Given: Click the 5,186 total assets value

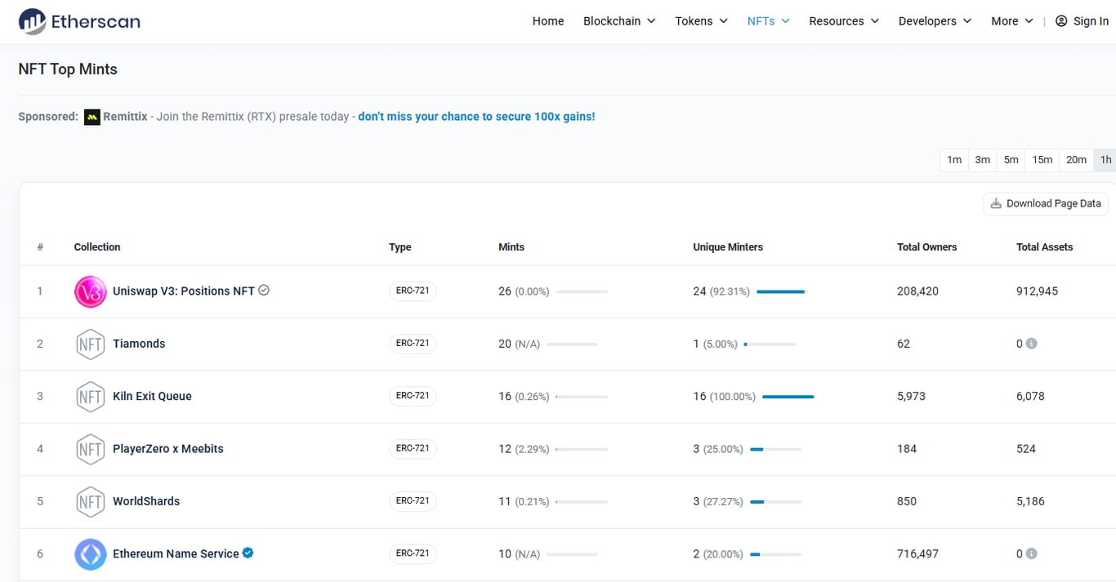Looking at the screenshot, I should [1030, 501].
